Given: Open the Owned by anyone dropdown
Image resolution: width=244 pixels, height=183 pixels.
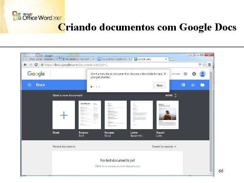Looking at the screenshot, I should click(x=164, y=146).
